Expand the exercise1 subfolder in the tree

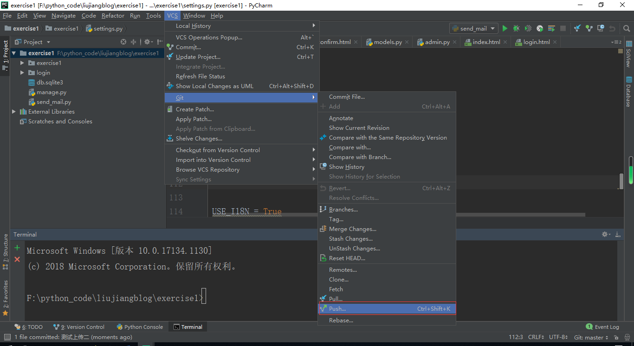click(x=22, y=63)
